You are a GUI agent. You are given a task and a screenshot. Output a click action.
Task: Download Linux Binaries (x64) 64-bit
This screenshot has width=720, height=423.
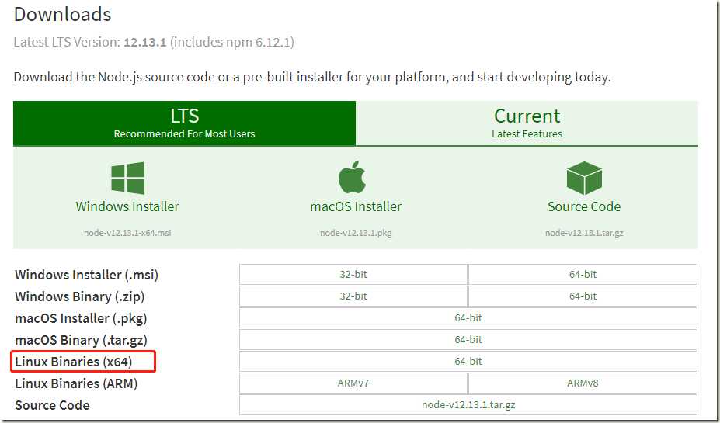[x=468, y=361]
